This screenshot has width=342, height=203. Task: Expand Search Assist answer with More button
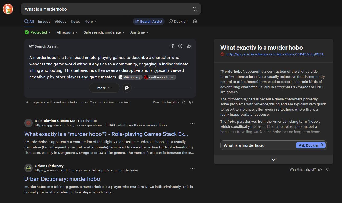click(104, 88)
